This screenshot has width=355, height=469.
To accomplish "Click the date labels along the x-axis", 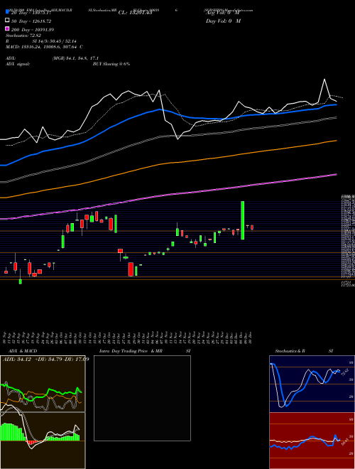I will tap(129, 338).
